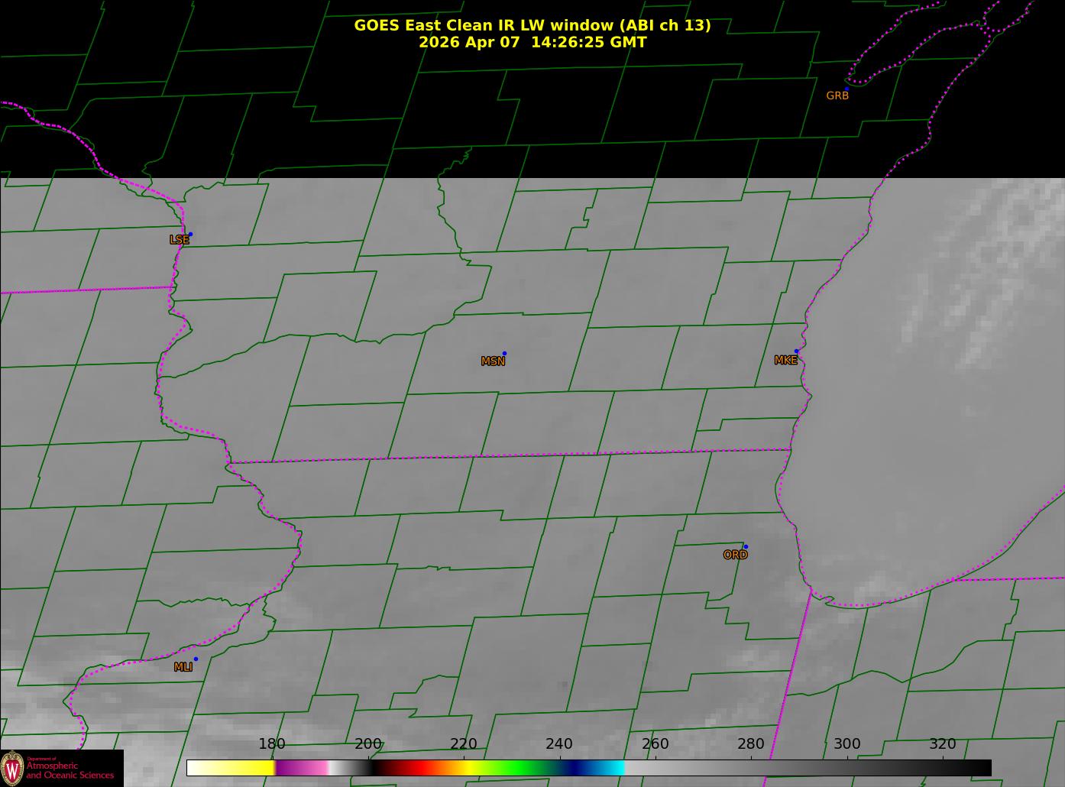Click the 300 colorbar tick label
The height and width of the screenshot is (787, 1065).
[846, 743]
